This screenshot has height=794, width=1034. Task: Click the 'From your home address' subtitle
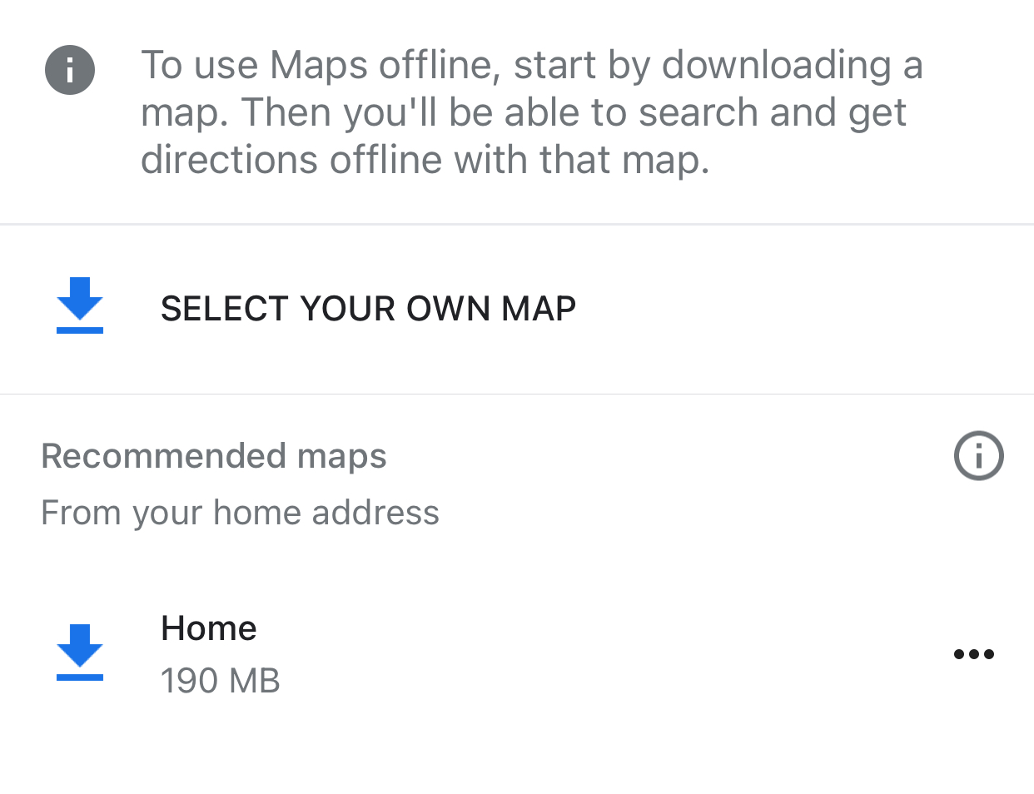240,513
